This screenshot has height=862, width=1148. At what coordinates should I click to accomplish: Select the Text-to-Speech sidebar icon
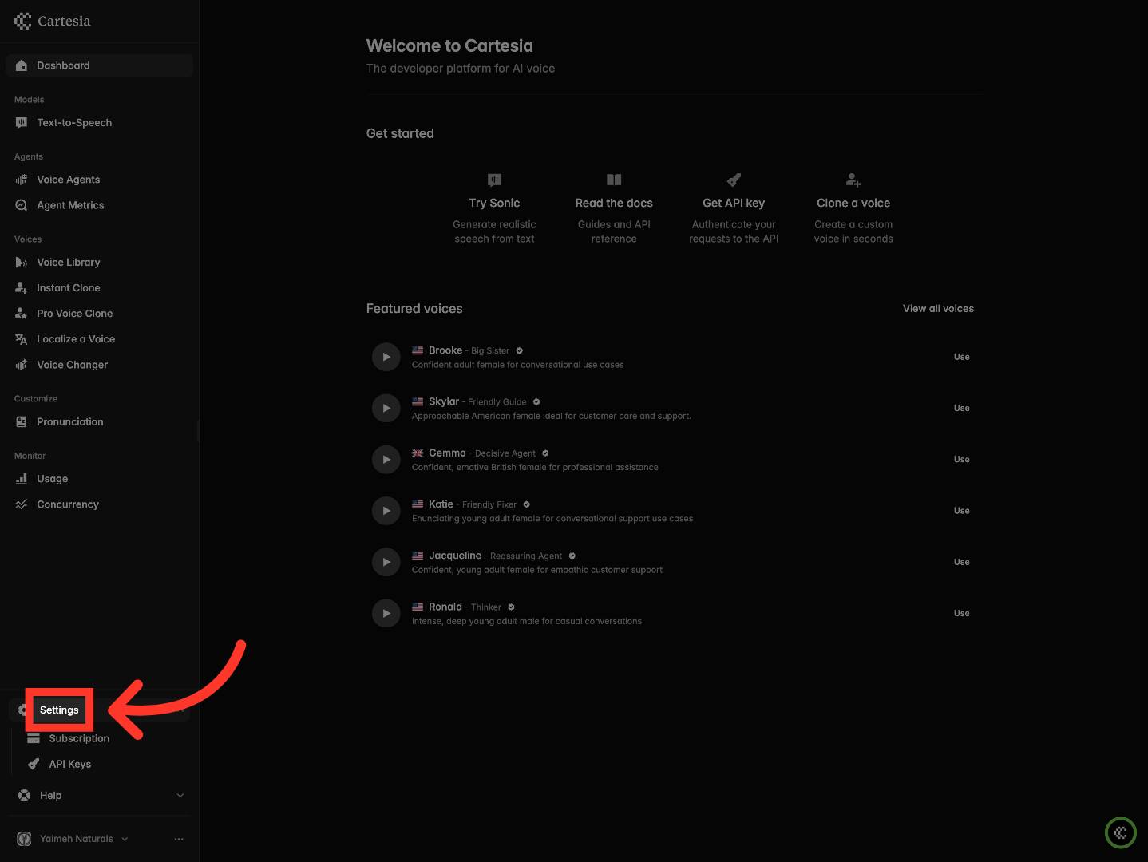[x=22, y=122]
